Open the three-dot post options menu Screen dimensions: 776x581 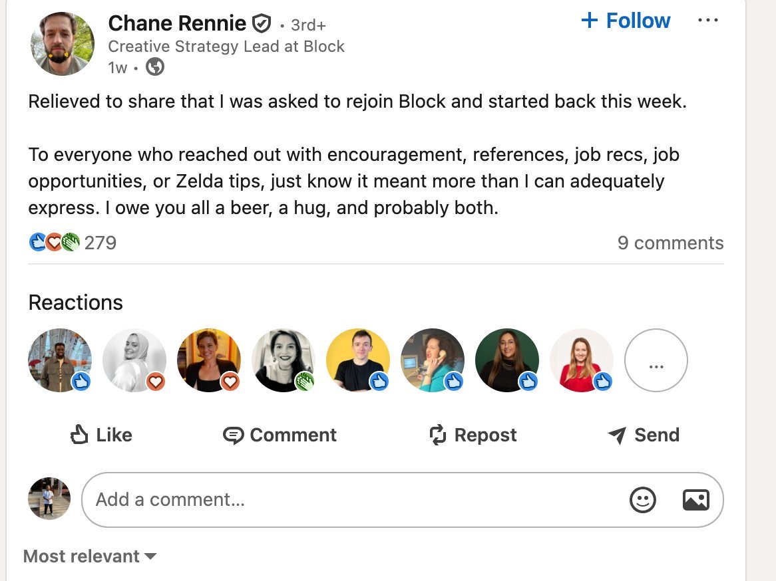pyautogui.click(x=707, y=21)
